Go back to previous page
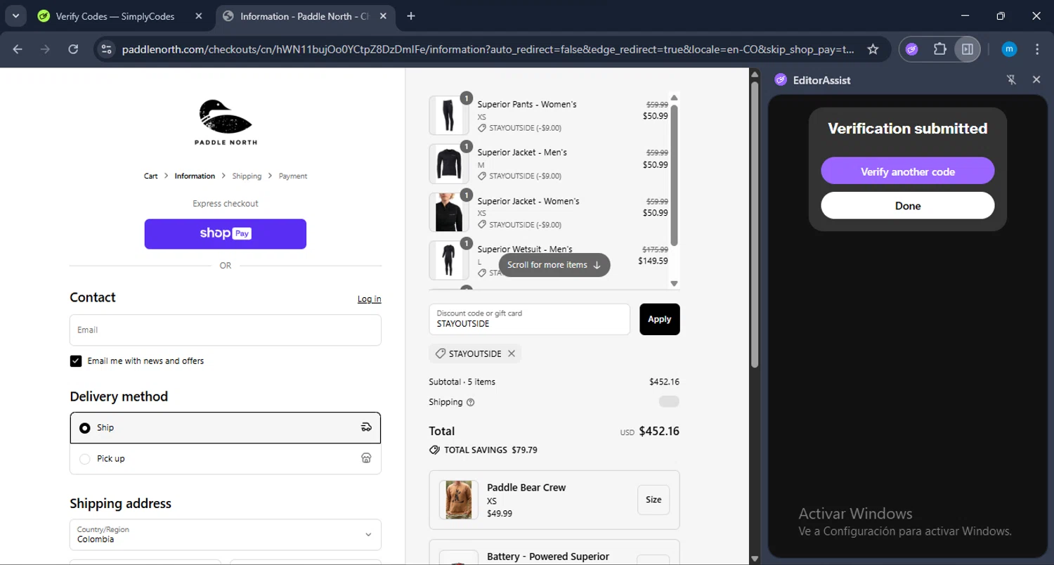Viewport: 1054px width, 565px height. point(18,49)
